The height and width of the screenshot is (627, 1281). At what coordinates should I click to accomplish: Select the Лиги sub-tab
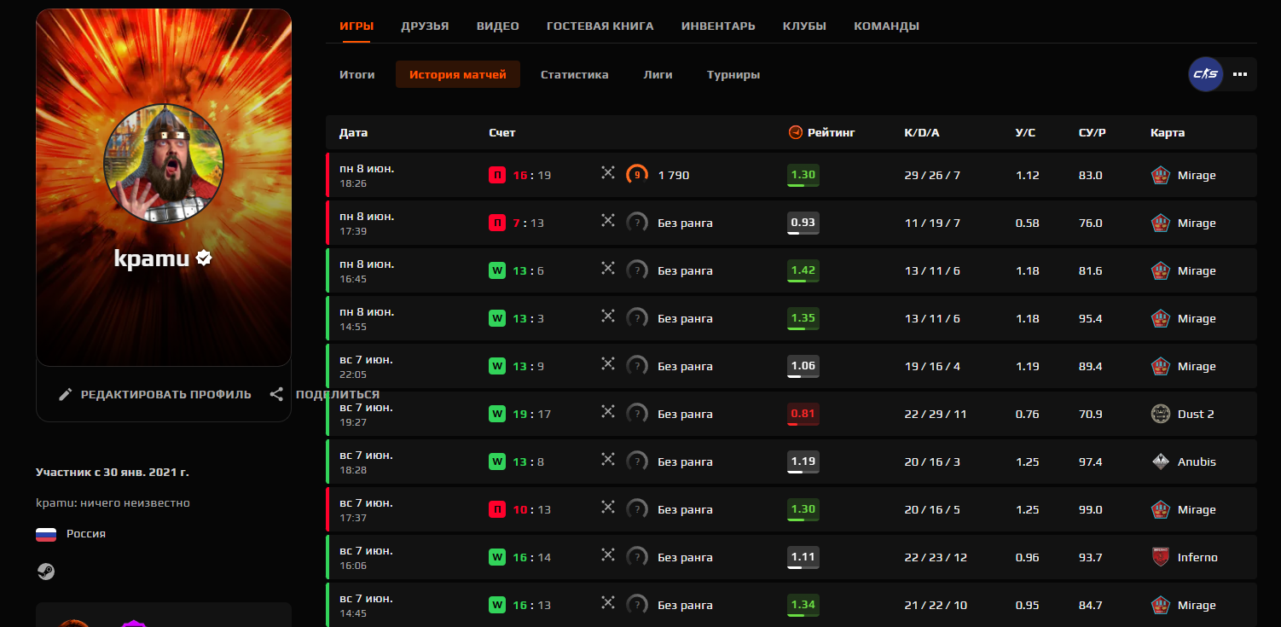658,74
